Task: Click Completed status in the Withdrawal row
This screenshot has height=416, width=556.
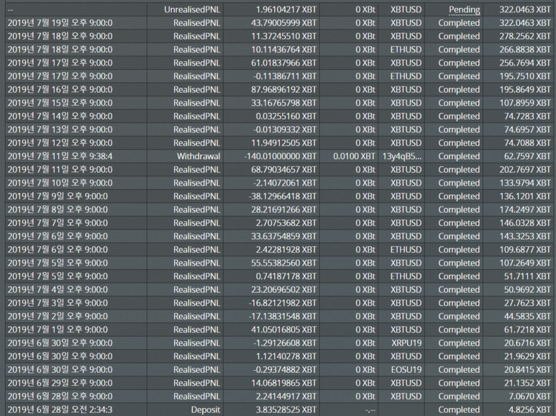Action: (x=459, y=156)
